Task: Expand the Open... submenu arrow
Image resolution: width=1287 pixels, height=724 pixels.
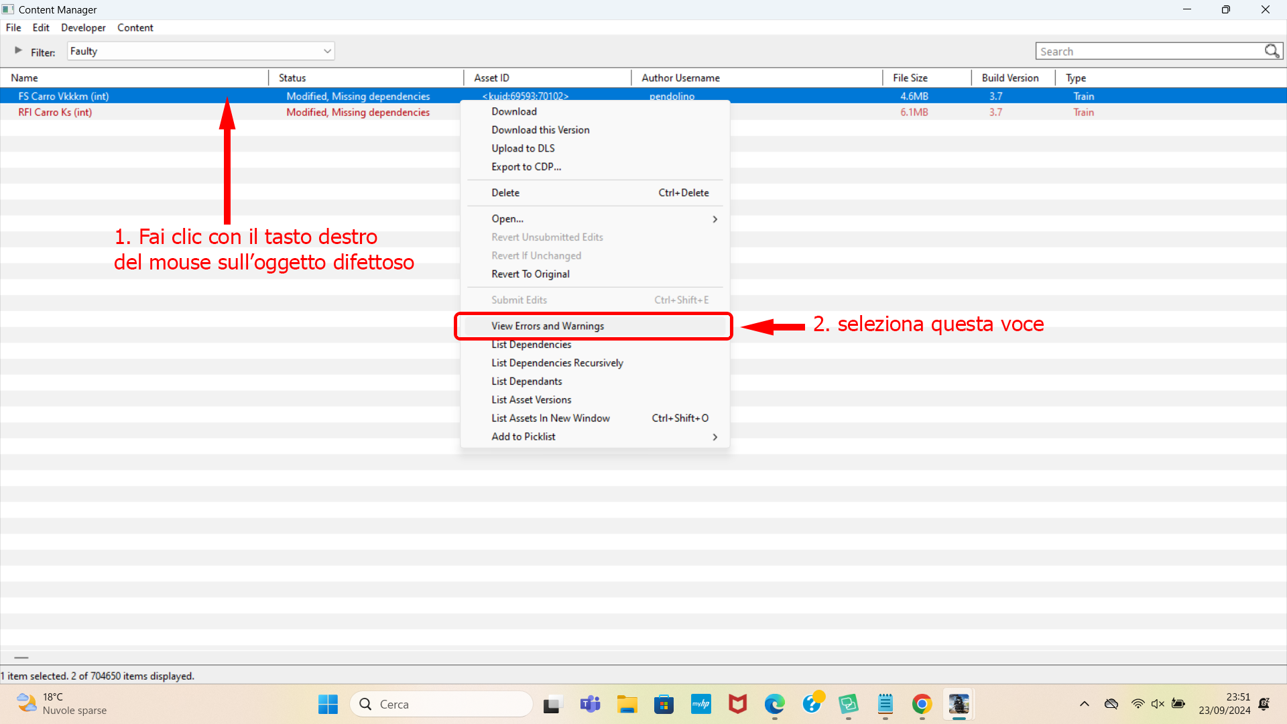Action: [x=715, y=219]
